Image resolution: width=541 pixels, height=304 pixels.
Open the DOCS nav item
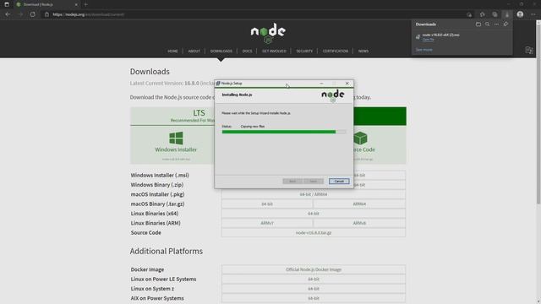coord(247,51)
